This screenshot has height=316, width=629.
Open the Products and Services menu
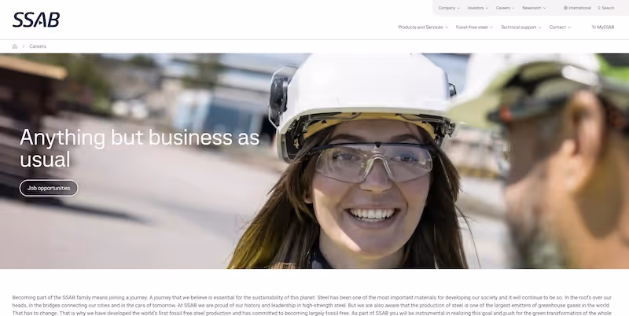(x=423, y=28)
